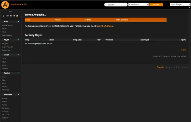Open Playlist under the Random section
The image size is (191, 122).
(x=4, y=86)
